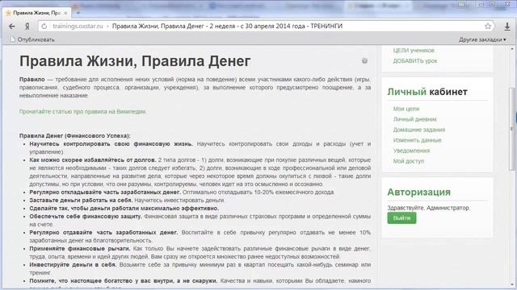The image size is (517, 290).
Task: Go back with the browser back arrow
Action: click(12, 27)
